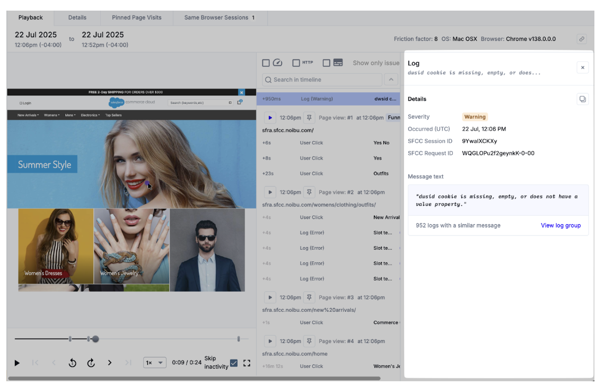Copy the session link via the link icon
The width and height of the screenshot is (596, 385).
coord(582,39)
